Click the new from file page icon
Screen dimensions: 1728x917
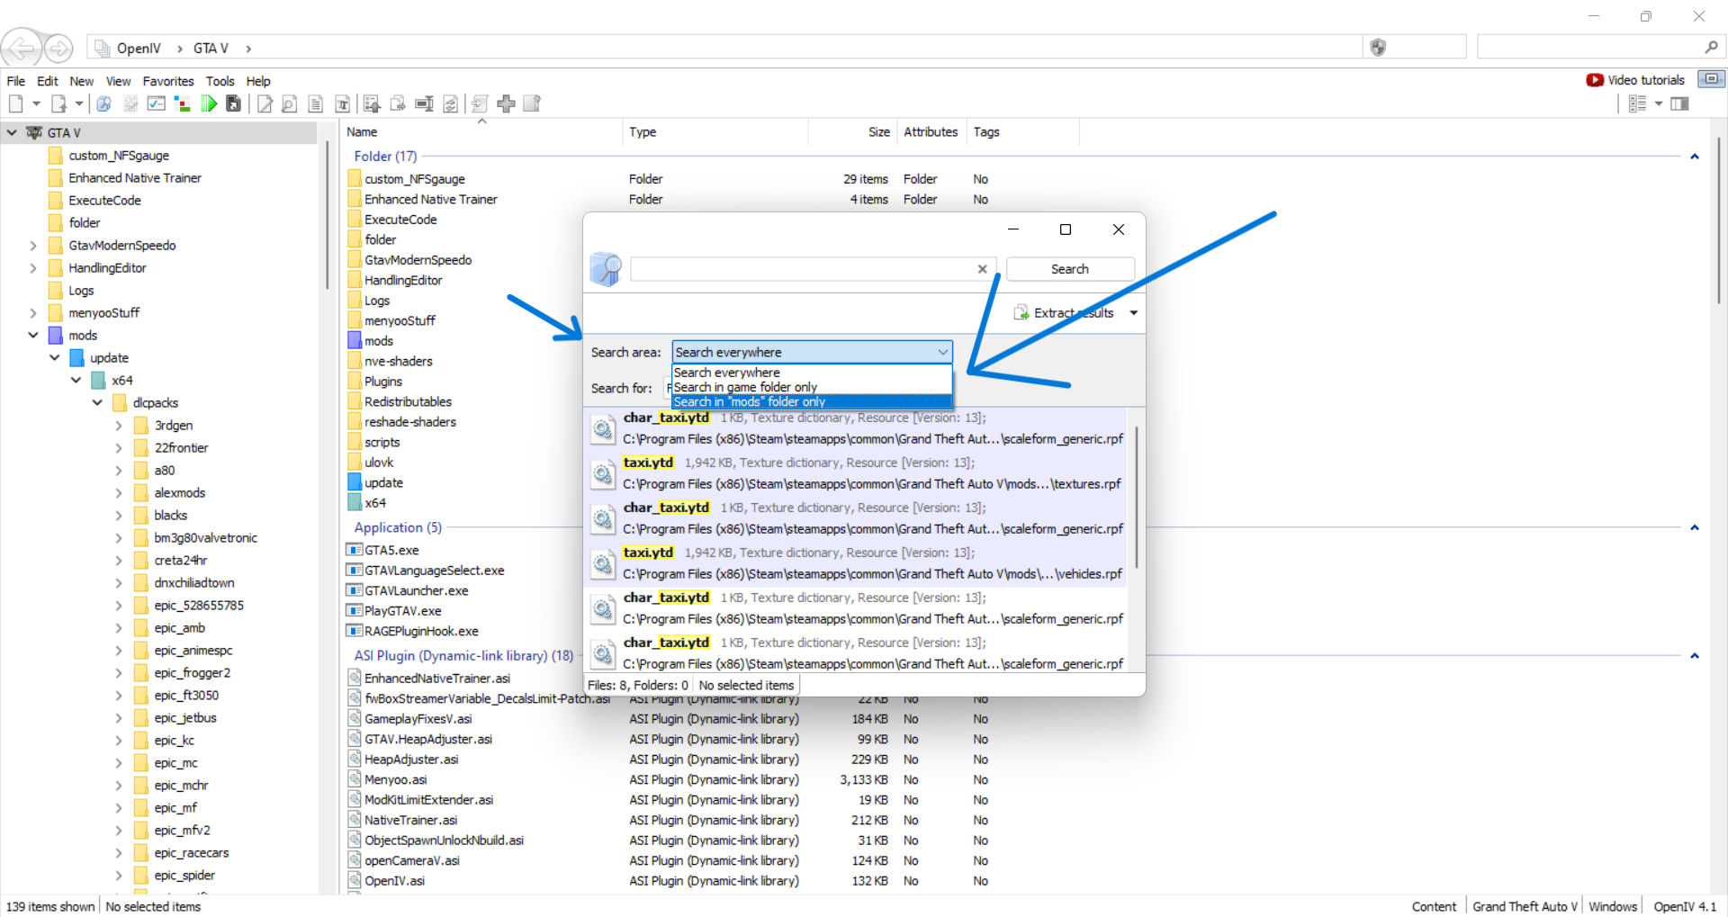58,103
